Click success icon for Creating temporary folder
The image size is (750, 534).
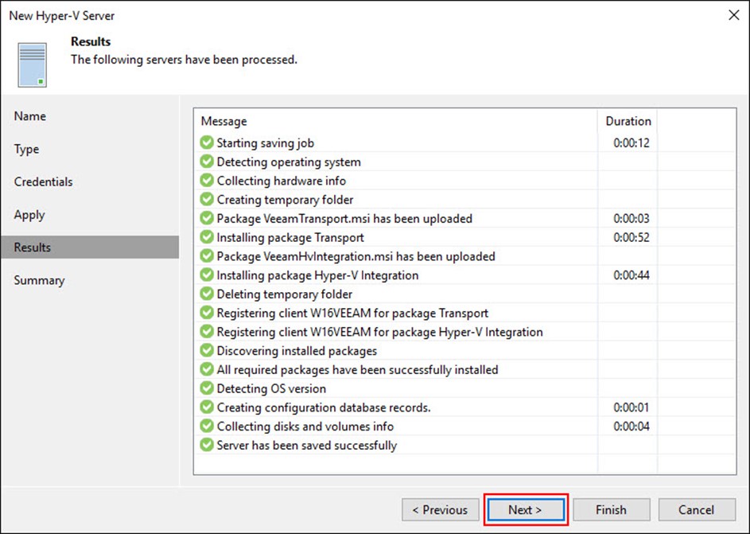pos(207,199)
